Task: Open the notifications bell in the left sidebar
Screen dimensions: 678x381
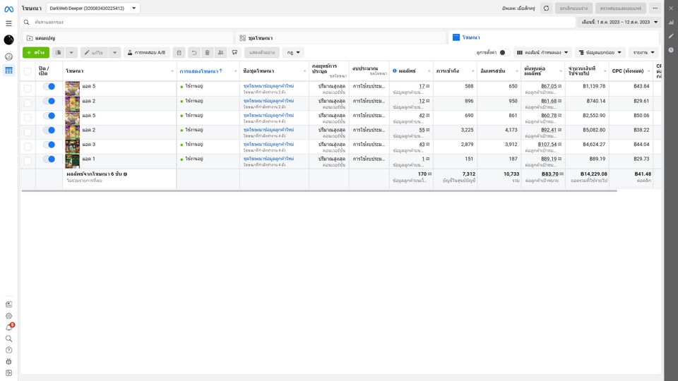Action: coord(8,327)
